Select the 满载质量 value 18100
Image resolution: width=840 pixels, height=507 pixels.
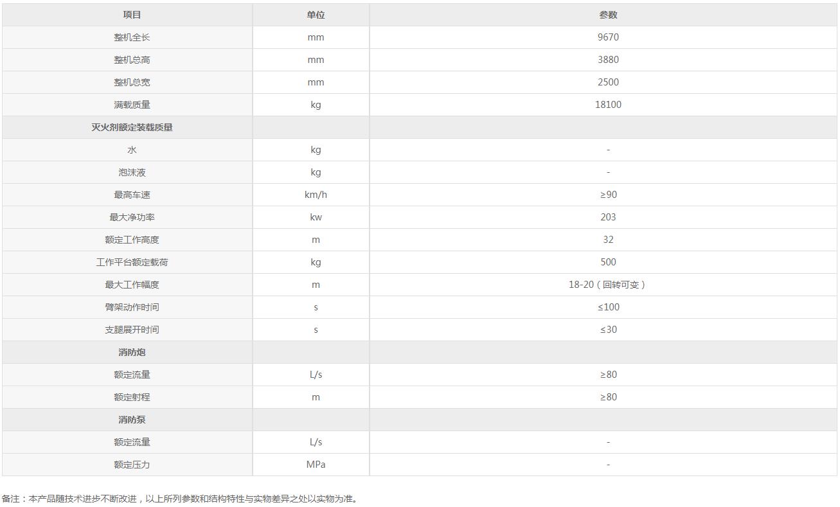(608, 105)
